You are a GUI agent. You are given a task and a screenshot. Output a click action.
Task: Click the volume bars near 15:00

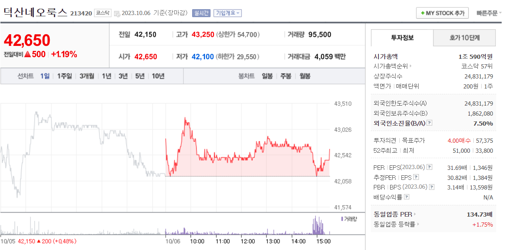[x=318, y=226]
